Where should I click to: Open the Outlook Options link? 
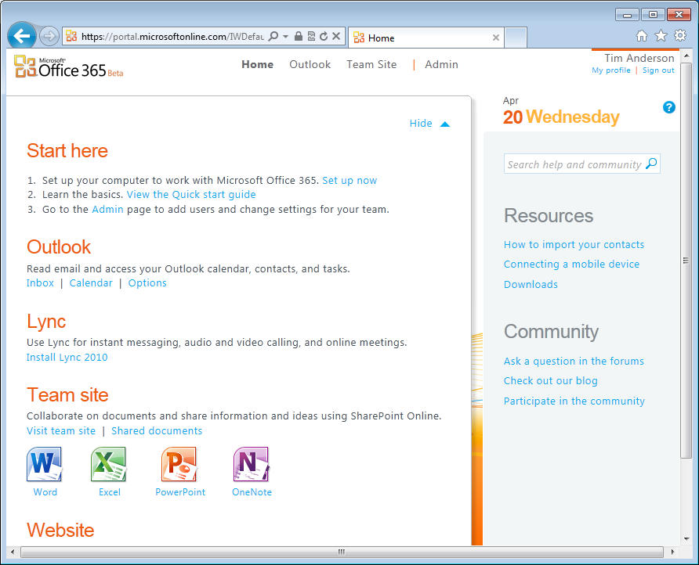[147, 283]
